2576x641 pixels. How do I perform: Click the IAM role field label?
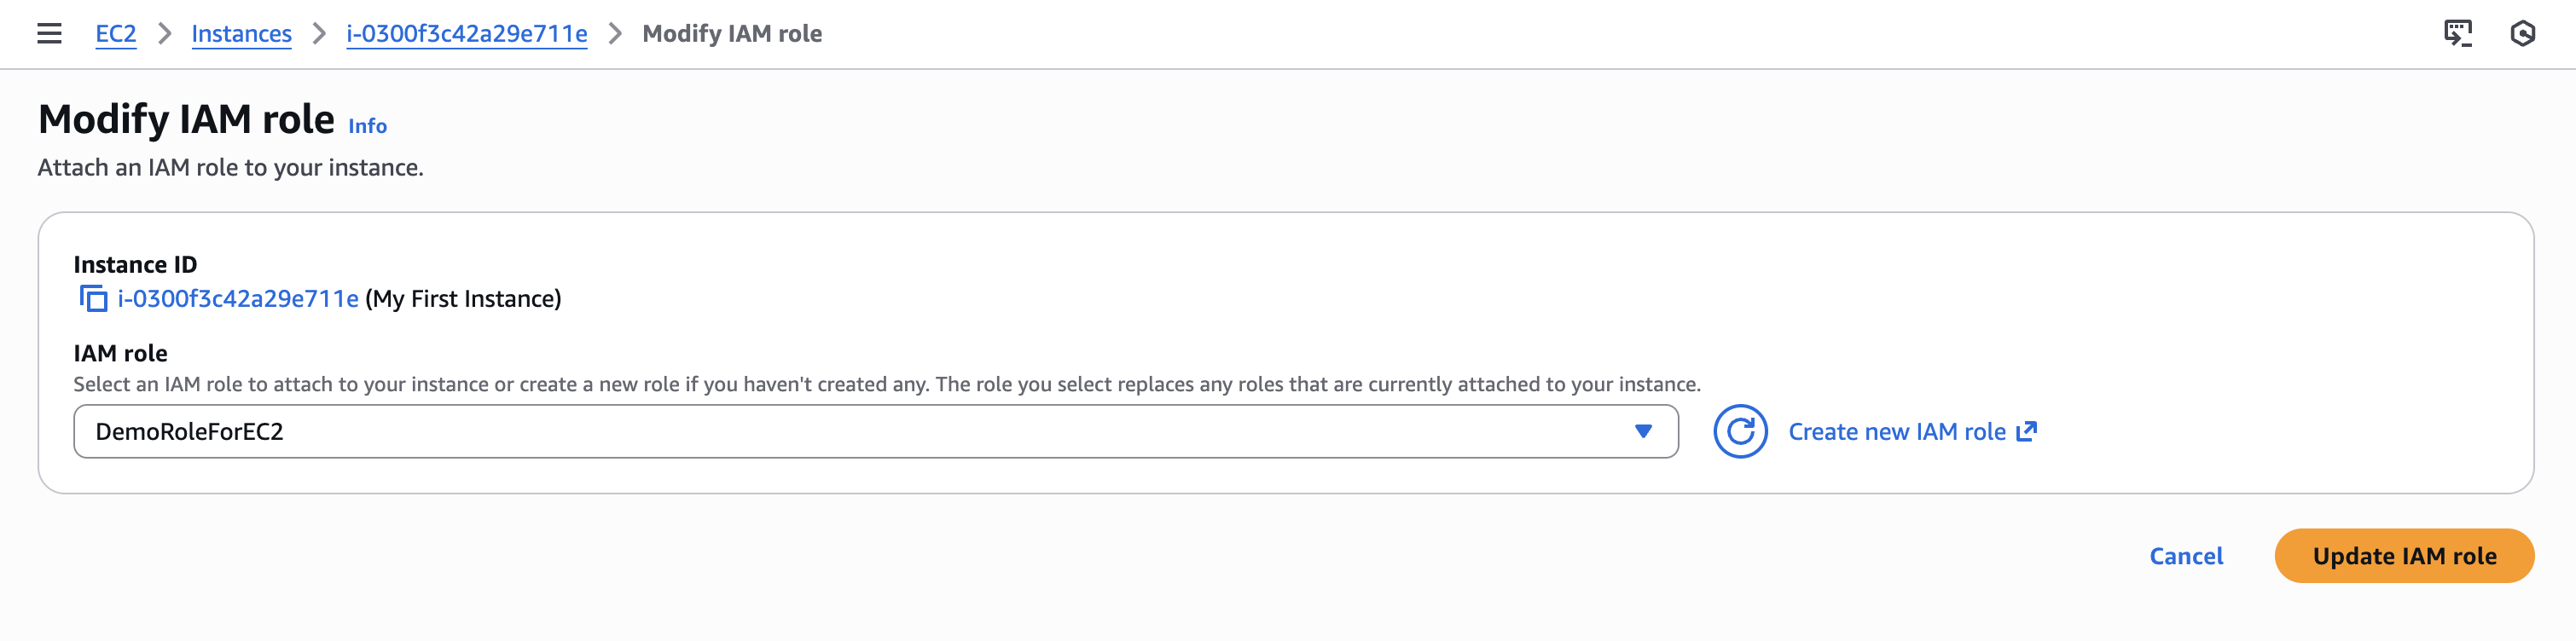point(120,353)
